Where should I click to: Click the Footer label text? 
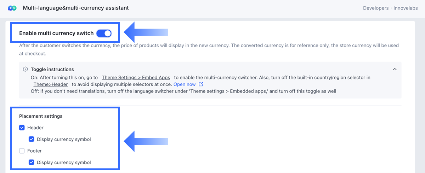pos(34,151)
